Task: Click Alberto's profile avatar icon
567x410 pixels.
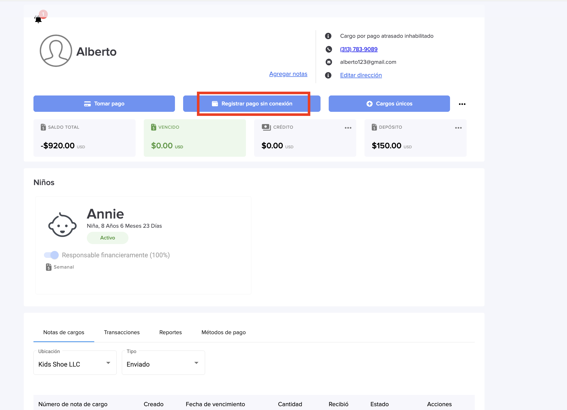Action: pos(56,51)
